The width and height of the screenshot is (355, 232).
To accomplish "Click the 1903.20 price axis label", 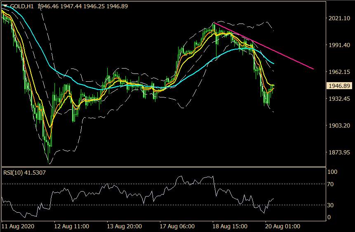I will (339, 125).
